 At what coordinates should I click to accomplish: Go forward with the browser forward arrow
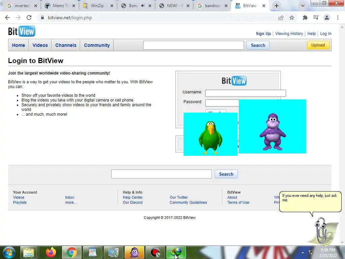click(x=18, y=18)
